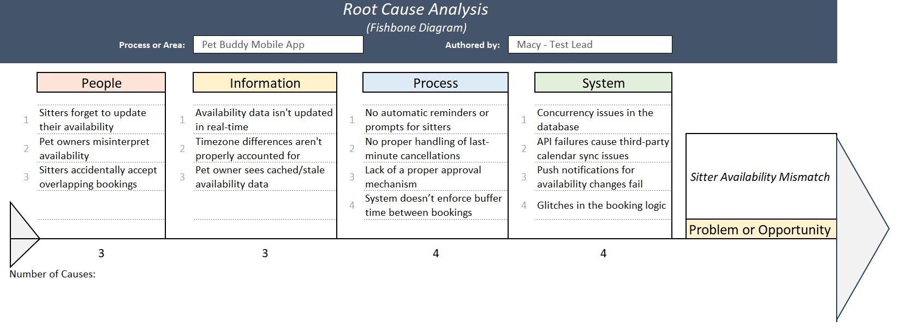Edit the Process or Area field
Screen dimensions: 906x333
tap(278, 45)
